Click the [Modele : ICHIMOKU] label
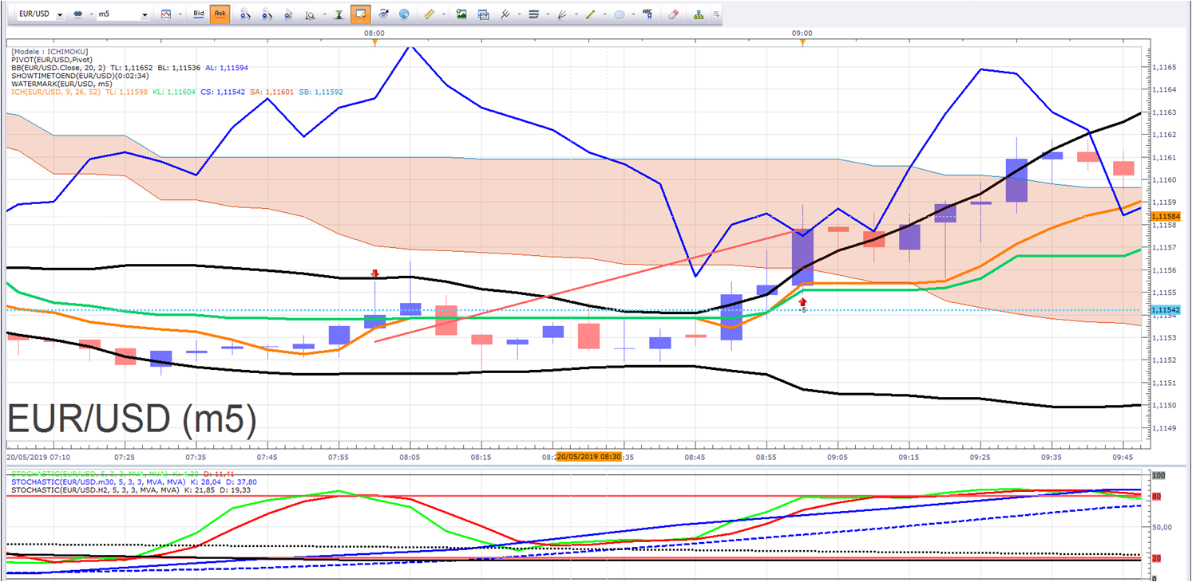This screenshot has height=582, width=1192. [x=50, y=52]
